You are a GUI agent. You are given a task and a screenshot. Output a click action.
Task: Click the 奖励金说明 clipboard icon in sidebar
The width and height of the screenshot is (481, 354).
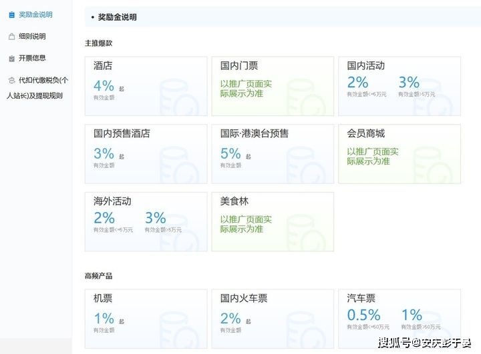[x=11, y=15]
